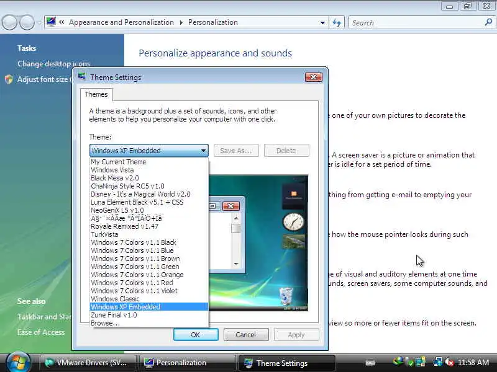Click the Save As... button
The image size is (497, 372).
(236, 151)
